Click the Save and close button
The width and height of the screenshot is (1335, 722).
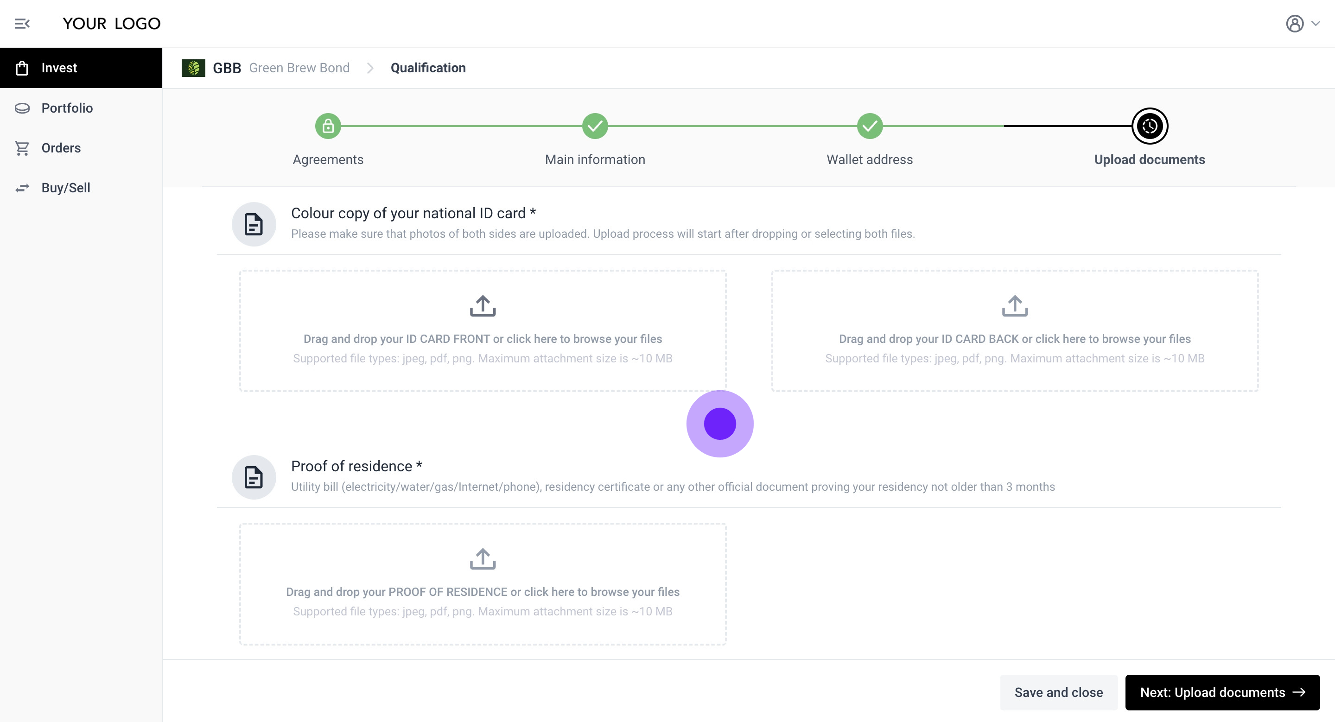[x=1058, y=692]
